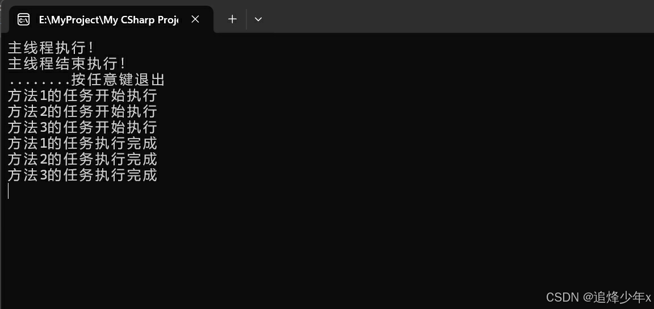Click the line 方法2的任务开始执行
This screenshot has height=309, width=654.
(82, 111)
